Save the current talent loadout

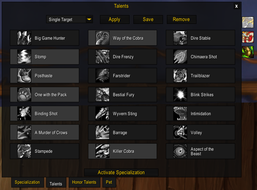(x=148, y=20)
